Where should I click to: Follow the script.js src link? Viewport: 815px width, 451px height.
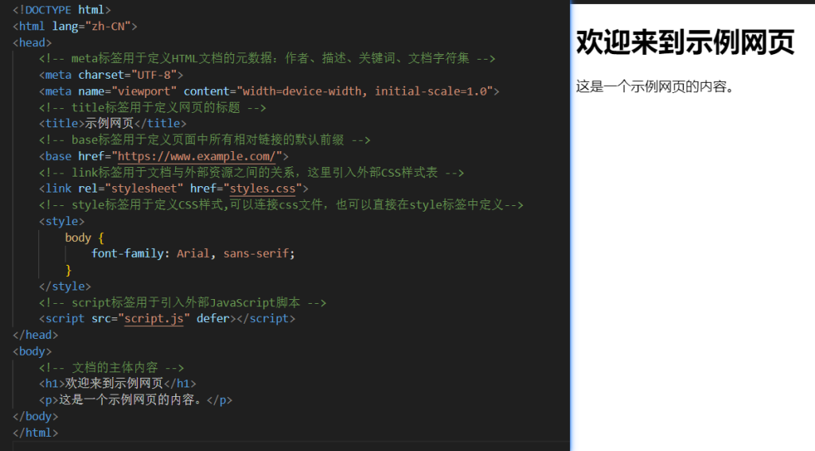[154, 318]
